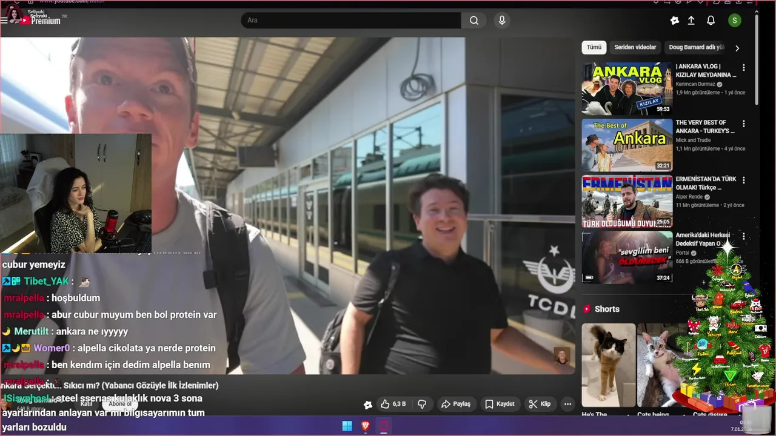776x436 pixels.
Task: Open The Best of Ankara thumbnail
Action: (627, 145)
